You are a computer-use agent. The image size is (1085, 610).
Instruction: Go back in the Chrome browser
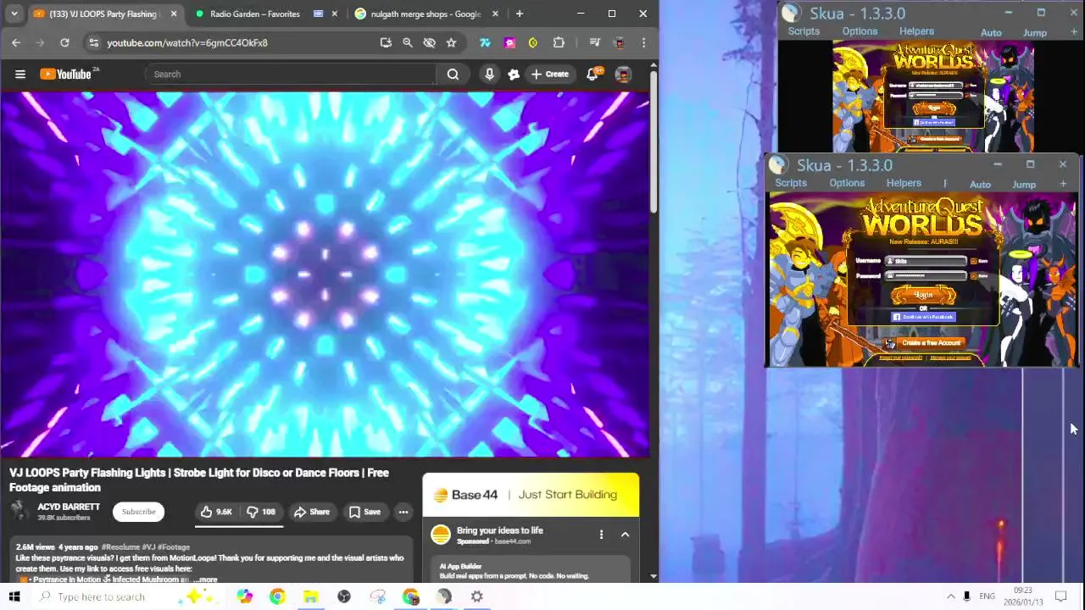(x=16, y=42)
